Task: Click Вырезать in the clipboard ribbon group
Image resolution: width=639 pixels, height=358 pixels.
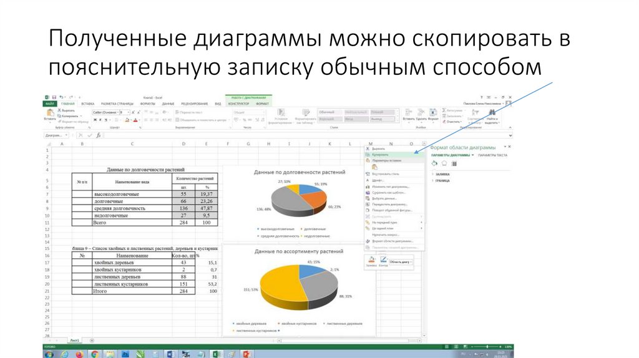Action: tap(66, 110)
